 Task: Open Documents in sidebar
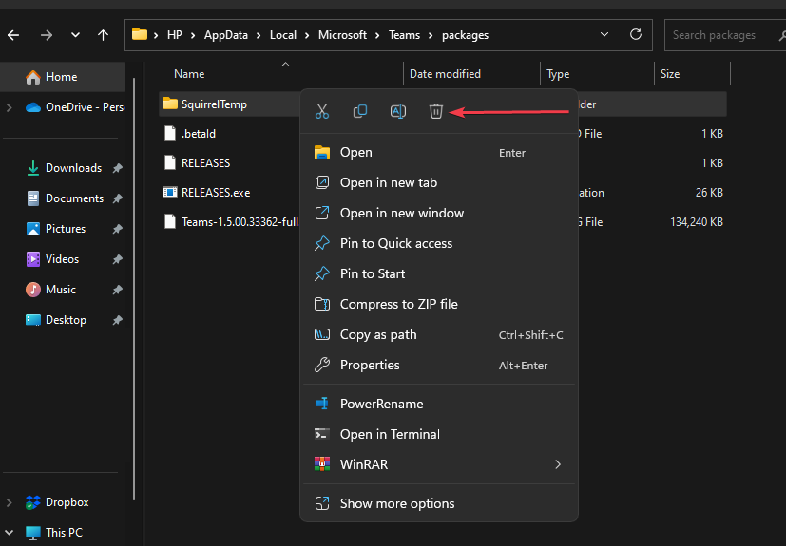click(74, 198)
